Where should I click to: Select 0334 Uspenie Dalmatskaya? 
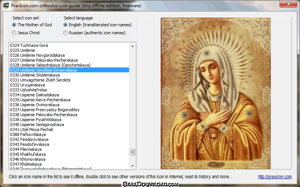point(69,95)
